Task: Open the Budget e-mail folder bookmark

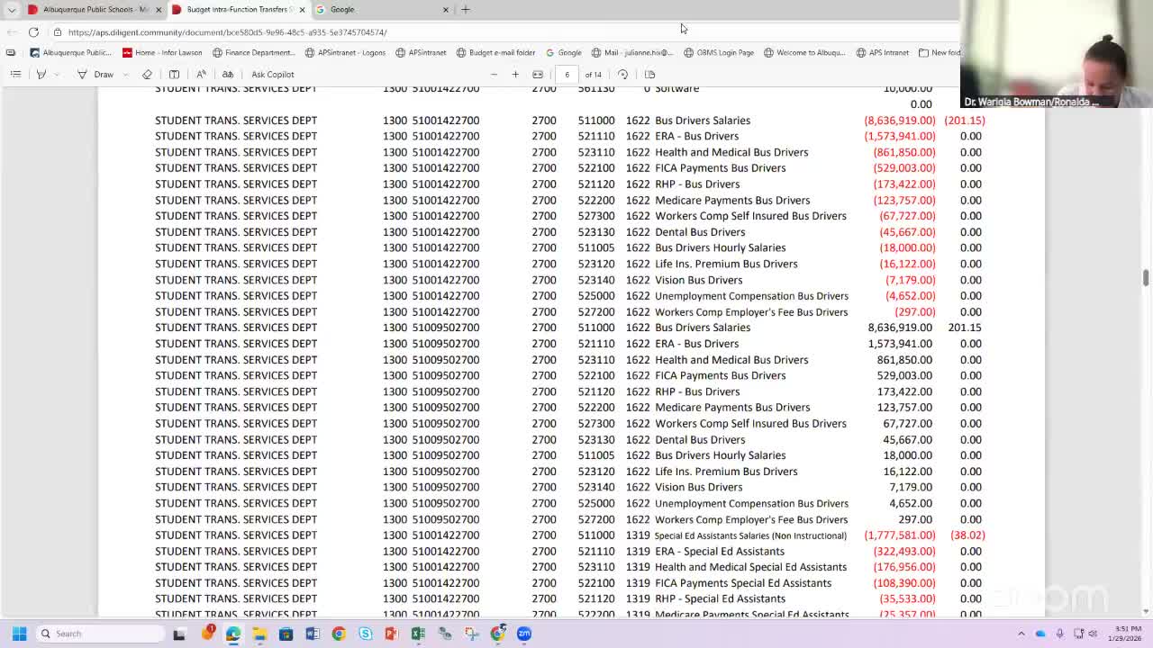Action: pos(495,52)
